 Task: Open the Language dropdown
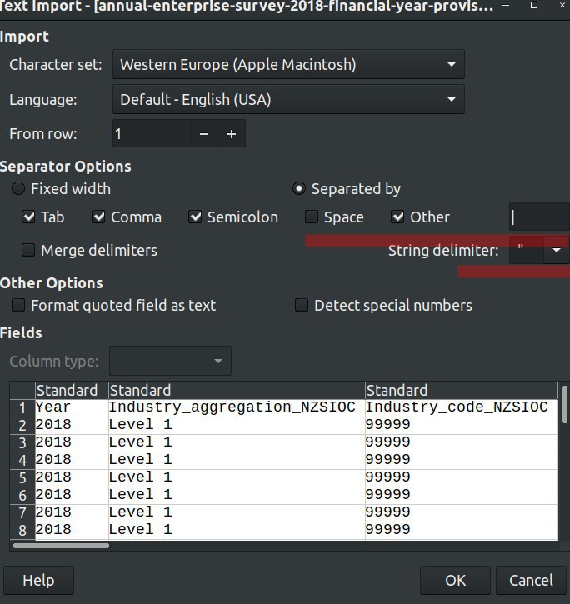coord(288,99)
